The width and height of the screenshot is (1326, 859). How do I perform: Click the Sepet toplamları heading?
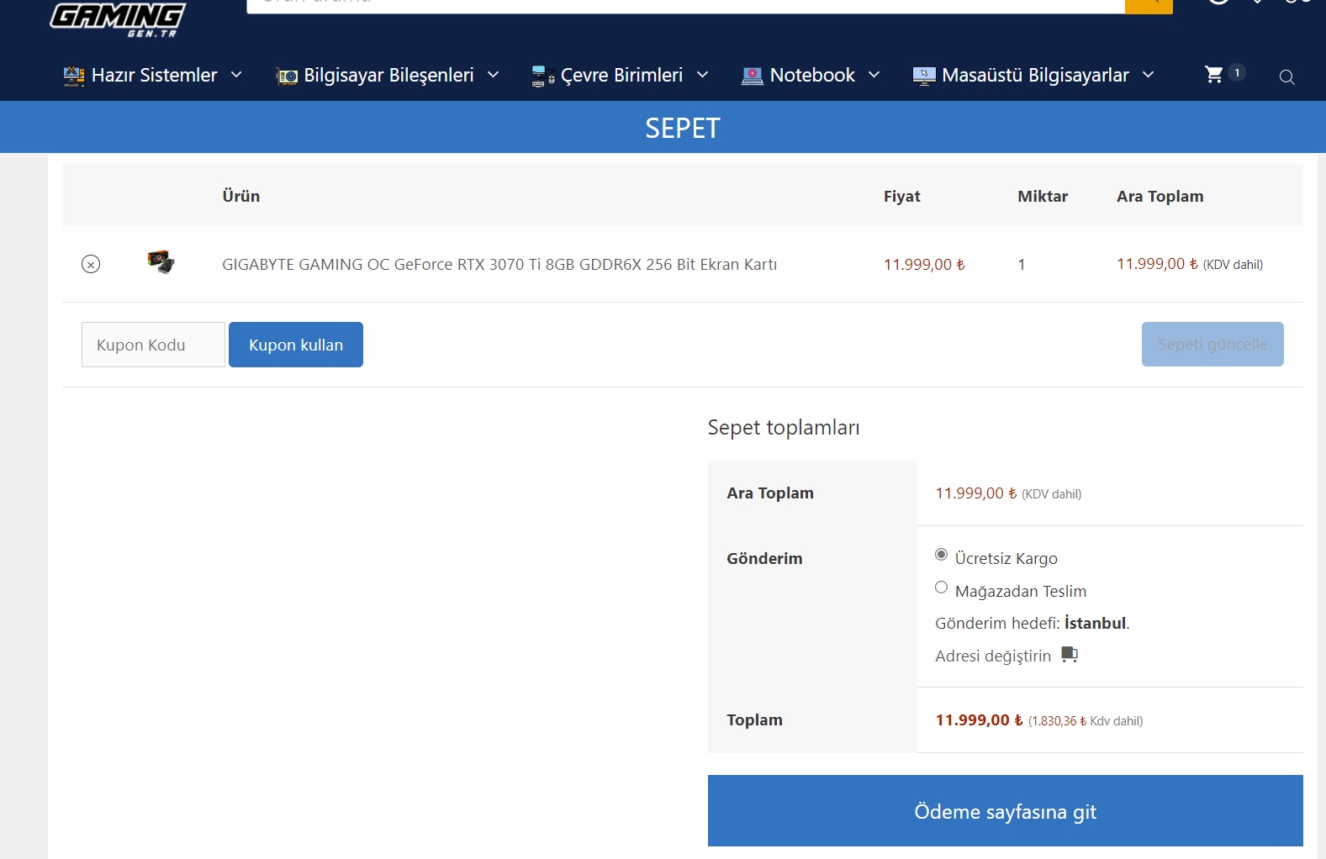point(784,428)
